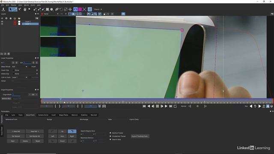Choose the Create Bezier layer tool
274x154 pixels.
(x=39, y=9)
